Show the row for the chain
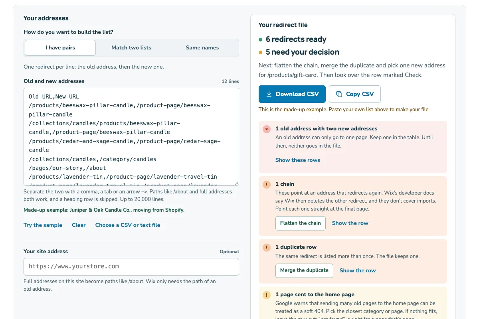This screenshot has width=479, height=319. point(350,223)
